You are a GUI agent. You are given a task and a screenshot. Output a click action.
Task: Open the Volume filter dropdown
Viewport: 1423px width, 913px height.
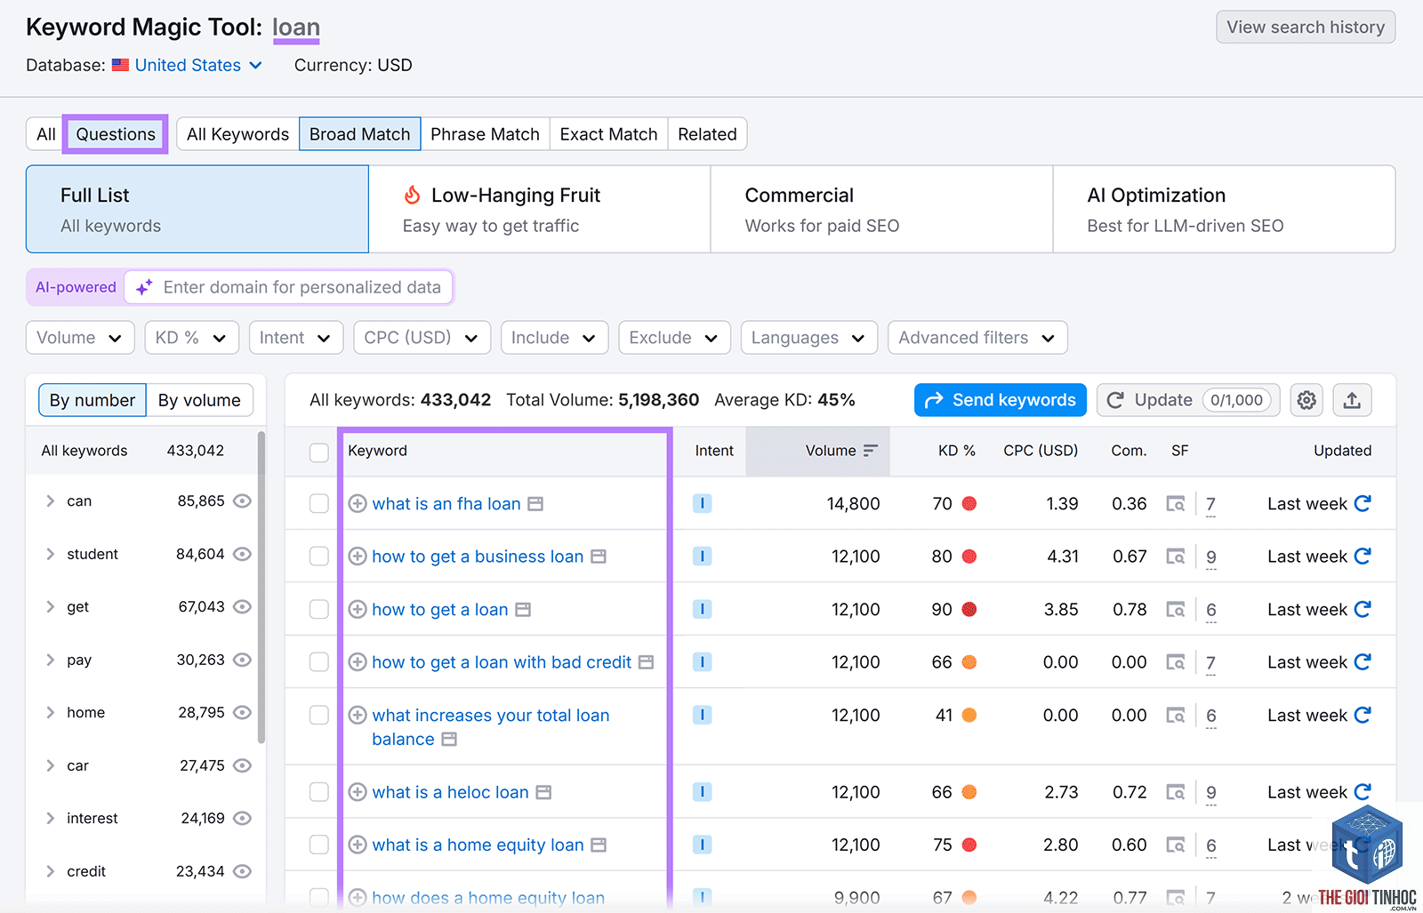pos(80,338)
